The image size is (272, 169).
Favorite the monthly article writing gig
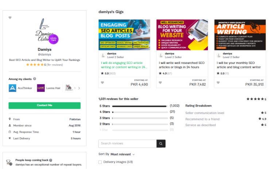218,83
